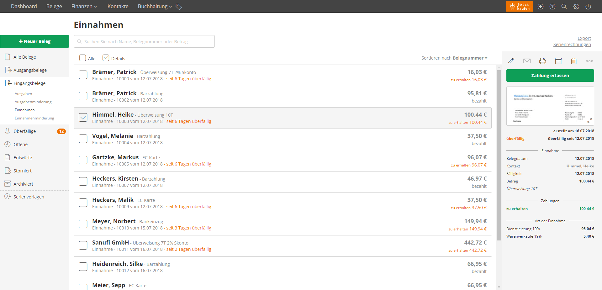The height and width of the screenshot is (290, 602).
Task: Open Sortieren nach Belegnummer dropdown
Action: tap(454, 58)
